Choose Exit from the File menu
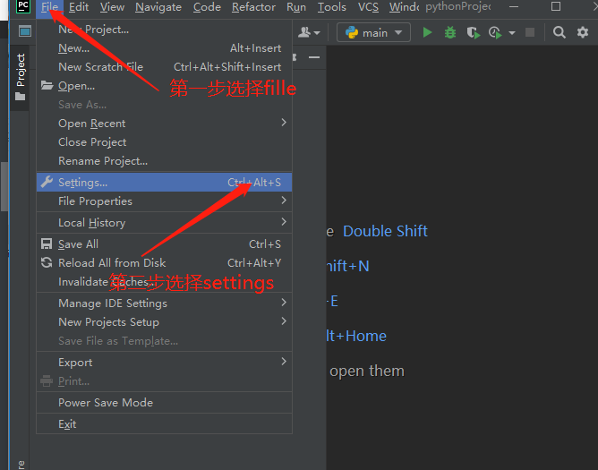 pos(164,423)
